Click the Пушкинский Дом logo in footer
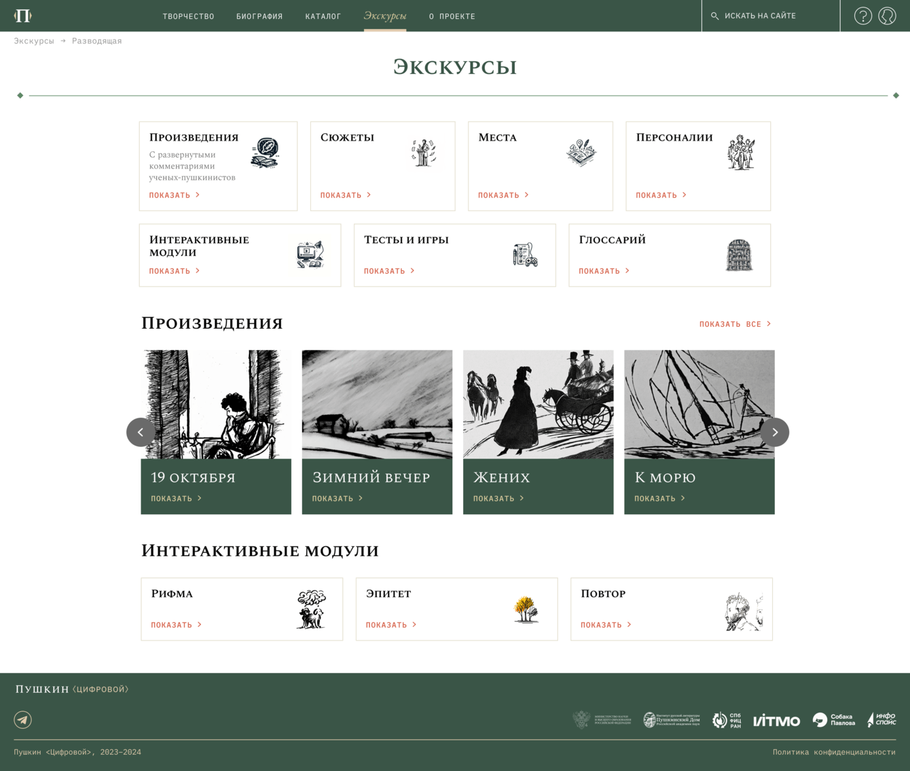 pos(672,719)
